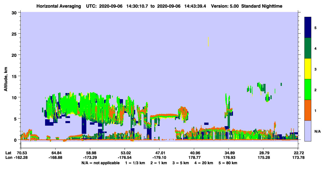The width and height of the screenshot is (331, 170).
Task: Click the '3 = 5 km' legend text
Action: [181, 163]
